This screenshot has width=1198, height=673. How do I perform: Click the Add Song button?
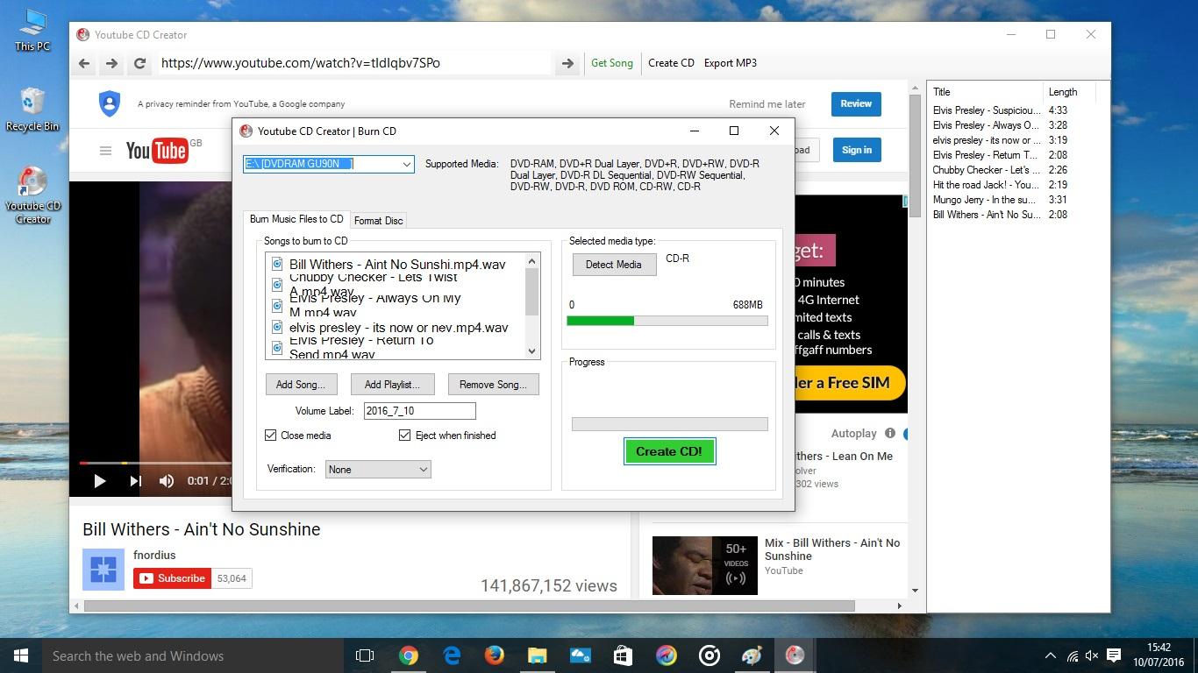(301, 385)
